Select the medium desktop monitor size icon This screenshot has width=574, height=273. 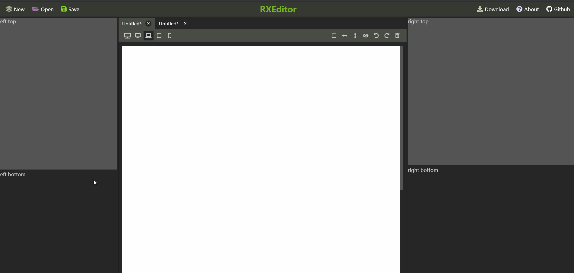point(138,36)
